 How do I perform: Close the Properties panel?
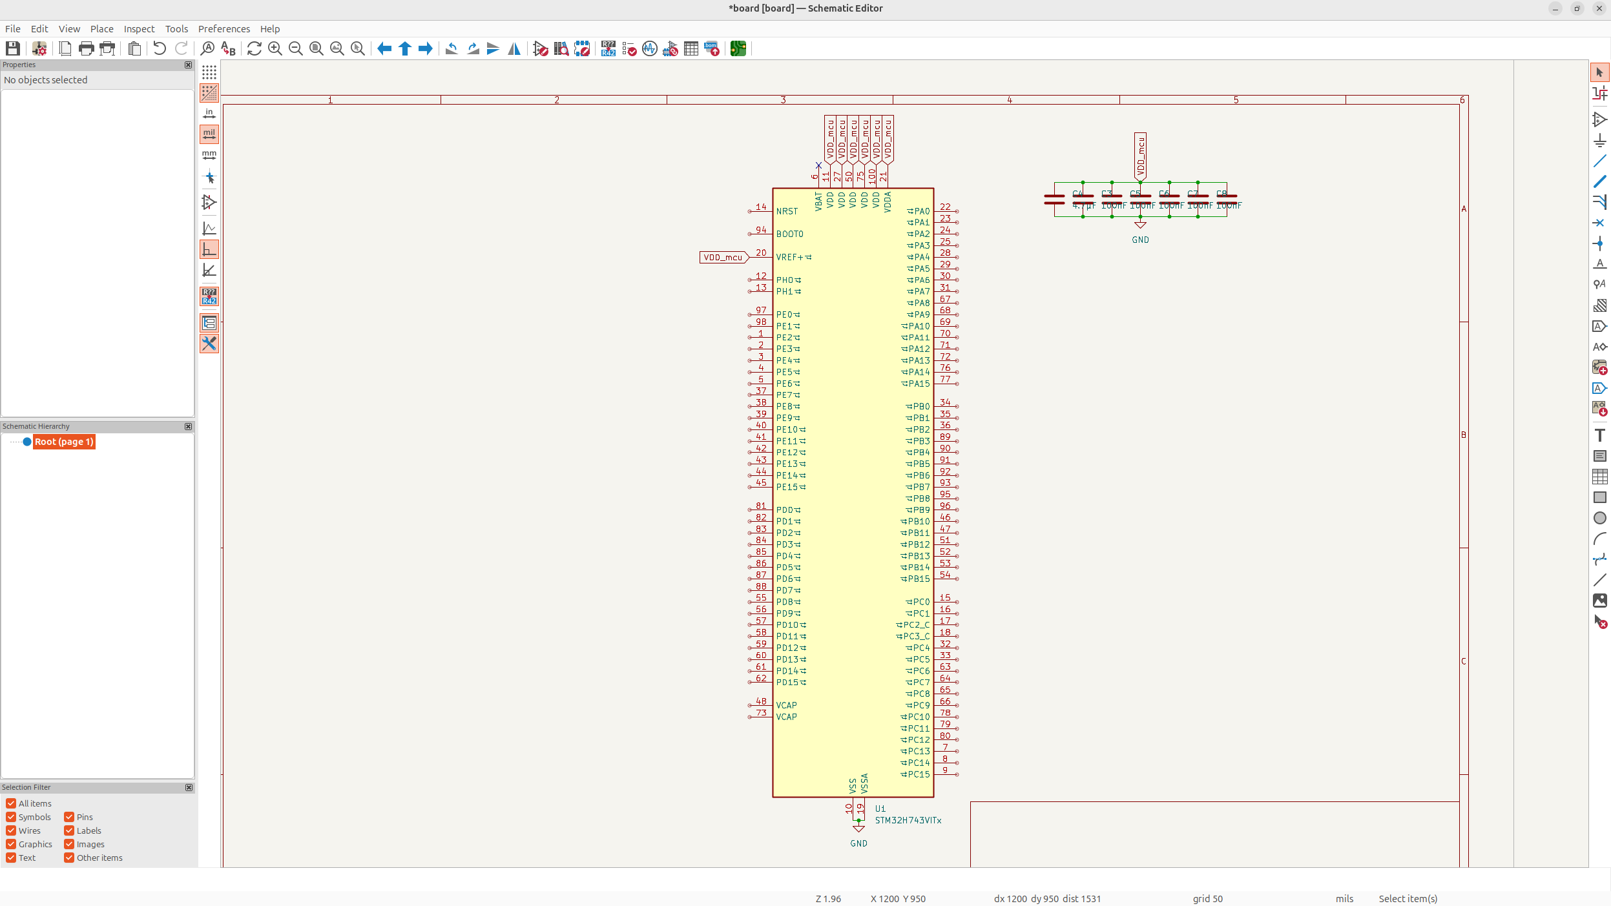coord(188,65)
